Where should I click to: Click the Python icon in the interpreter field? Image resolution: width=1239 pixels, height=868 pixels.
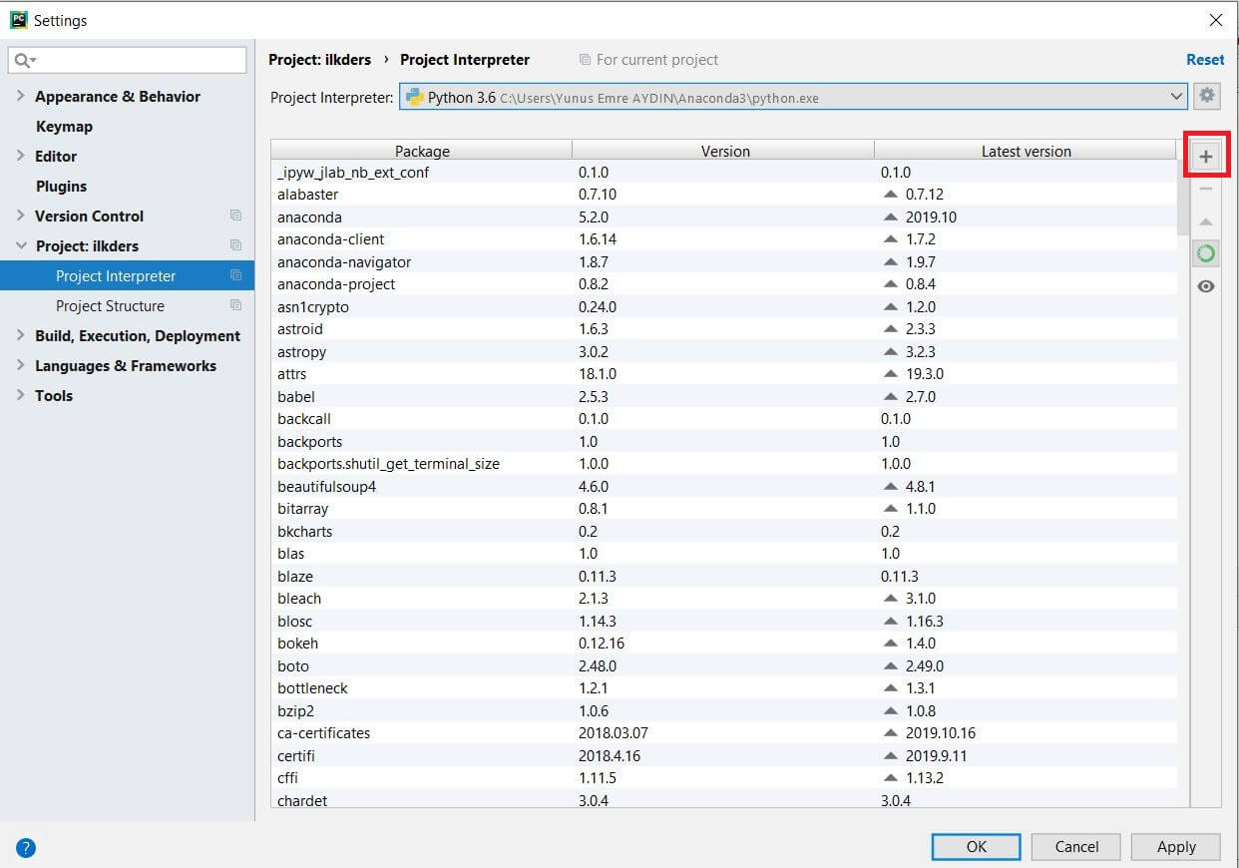414,97
